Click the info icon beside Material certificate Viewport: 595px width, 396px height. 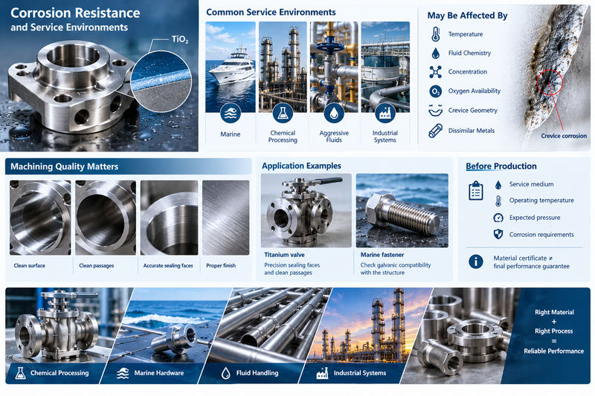476,261
